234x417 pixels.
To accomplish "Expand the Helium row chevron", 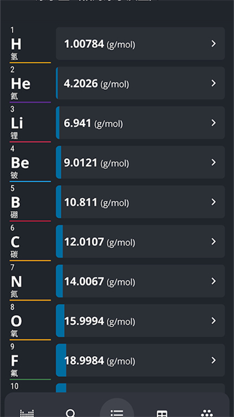I will [x=214, y=83].
